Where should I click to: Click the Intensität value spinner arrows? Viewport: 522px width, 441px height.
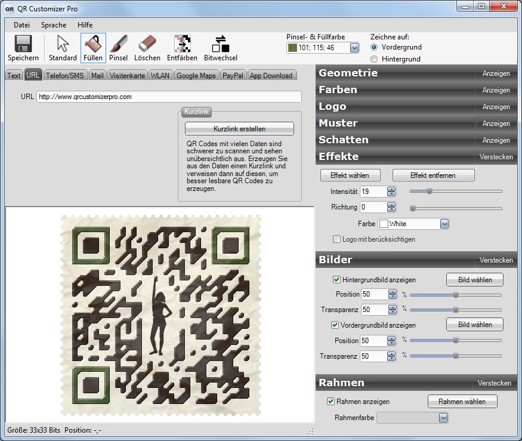coord(391,192)
